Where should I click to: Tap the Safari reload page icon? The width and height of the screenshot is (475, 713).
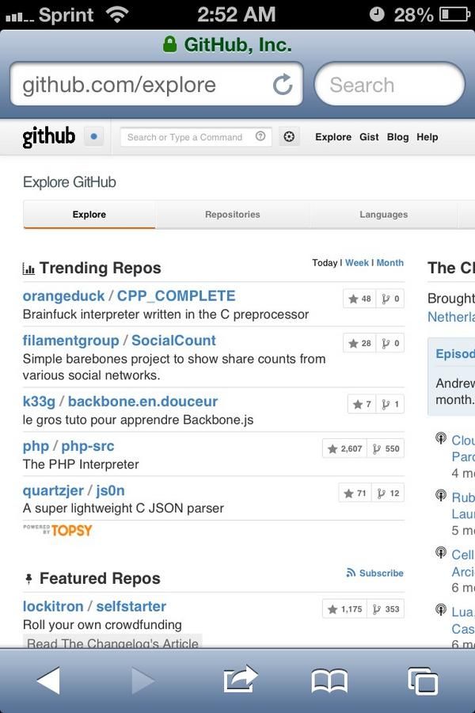(283, 85)
